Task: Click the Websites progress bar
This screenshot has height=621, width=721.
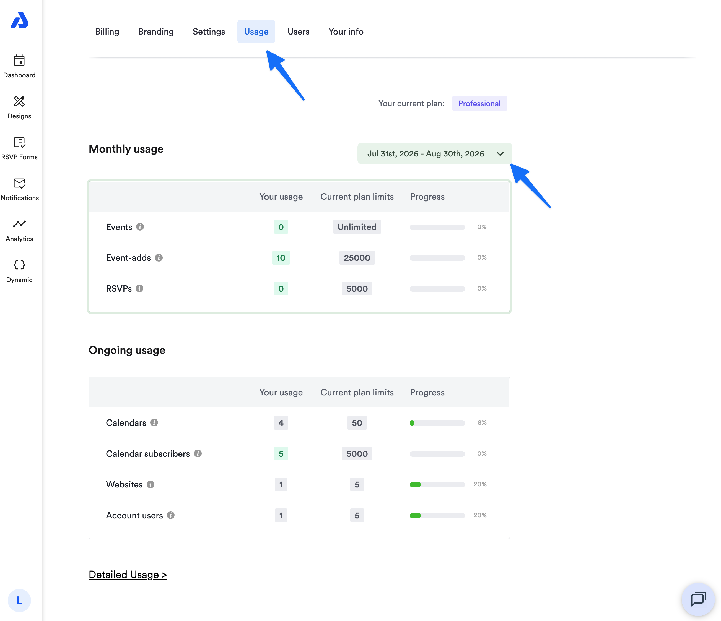Action: (437, 484)
